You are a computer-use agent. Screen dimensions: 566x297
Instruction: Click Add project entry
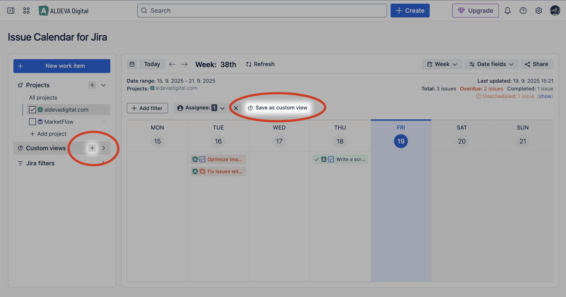[x=48, y=134]
